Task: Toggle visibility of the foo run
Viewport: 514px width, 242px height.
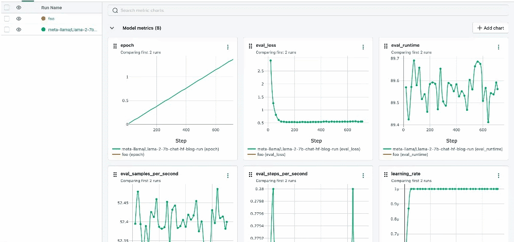Action: click(19, 18)
